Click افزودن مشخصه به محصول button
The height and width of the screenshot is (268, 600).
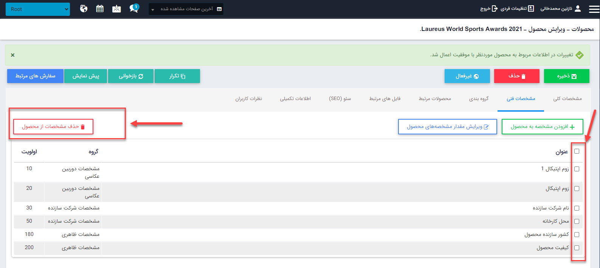tap(542, 127)
